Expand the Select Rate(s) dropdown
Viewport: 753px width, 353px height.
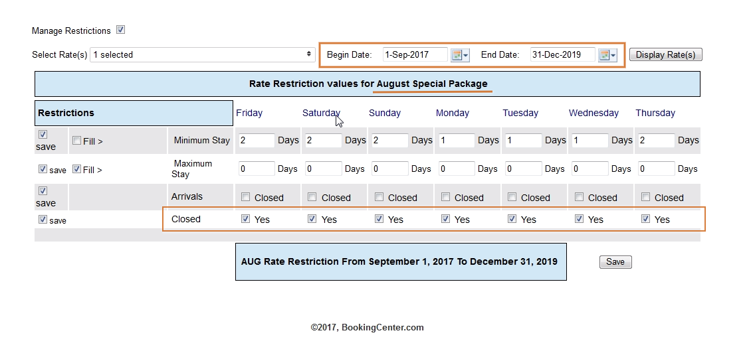pyautogui.click(x=202, y=54)
